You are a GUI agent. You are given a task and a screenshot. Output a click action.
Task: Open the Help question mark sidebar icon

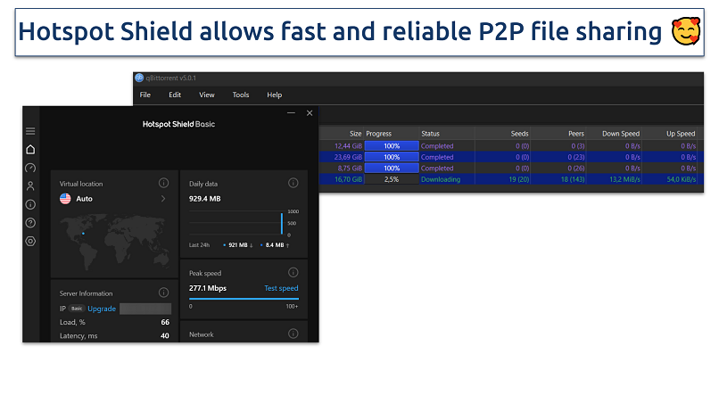point(30,223)
